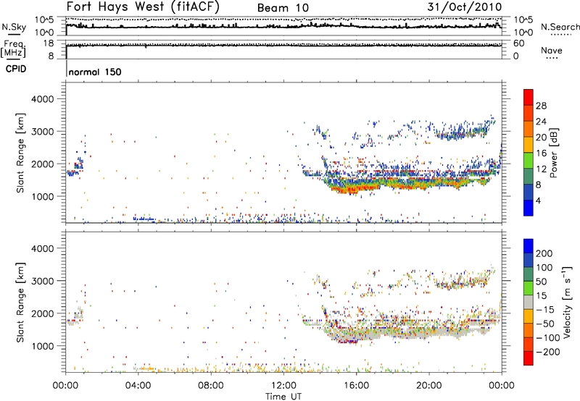Click the 'N.Search' legend label

pos(560,27)
